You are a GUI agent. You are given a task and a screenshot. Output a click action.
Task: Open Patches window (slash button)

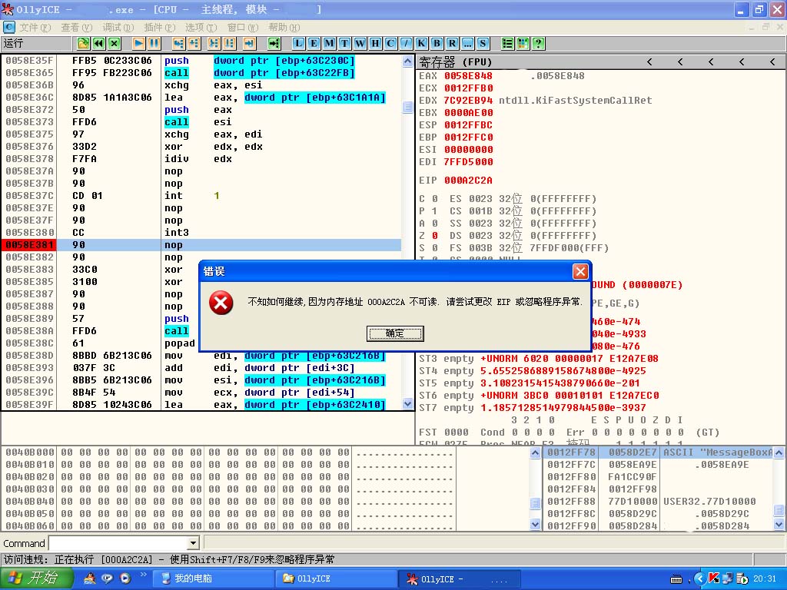pyautogui.click(x=407, y=44)
